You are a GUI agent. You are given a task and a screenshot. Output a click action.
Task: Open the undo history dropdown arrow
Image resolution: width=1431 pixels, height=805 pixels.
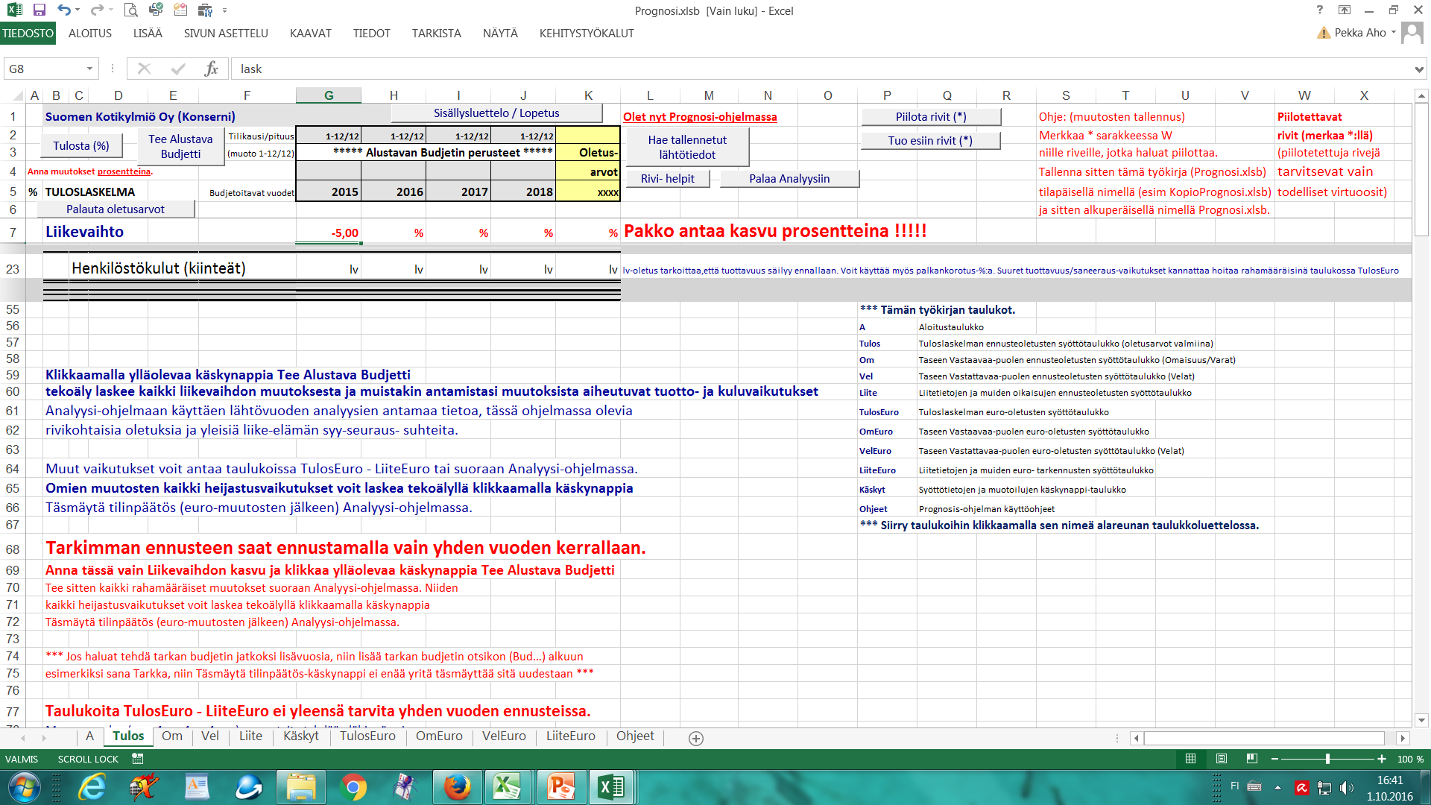78,10
